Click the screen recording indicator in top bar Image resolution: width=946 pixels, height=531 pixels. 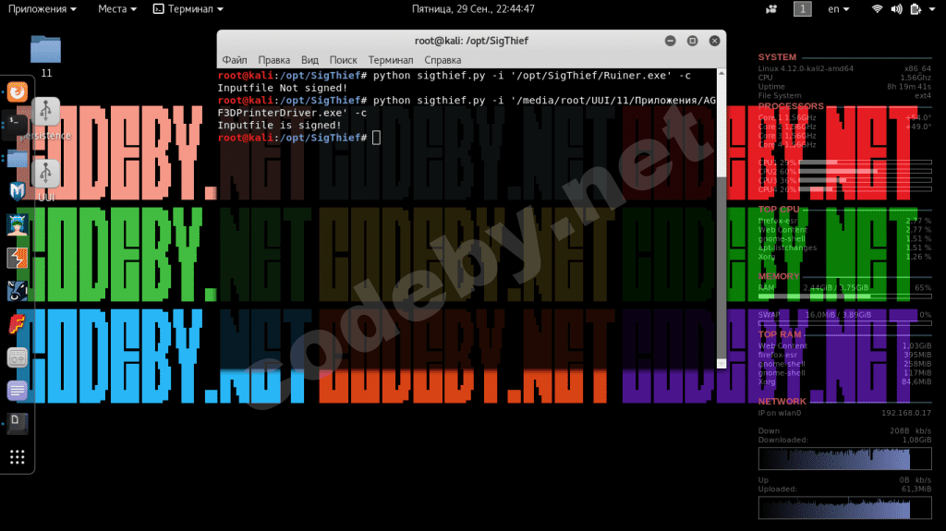click(771, 9)
